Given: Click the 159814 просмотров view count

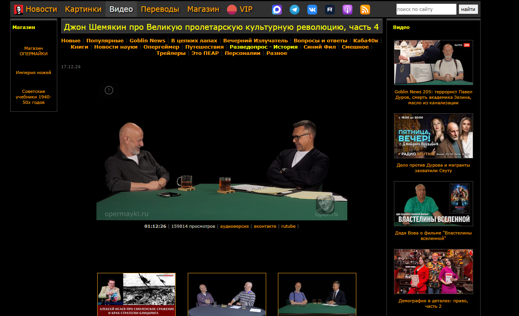Looking at the screenshot, I should (193, 226).
